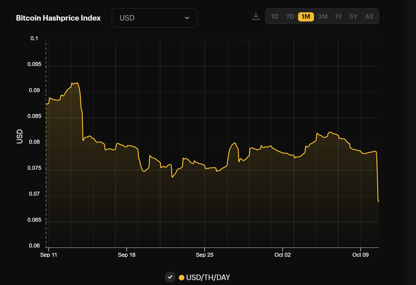Click the USD/TH/DAY legend label
The width and height of the screenshot is (416, 285).
(208, 278)
